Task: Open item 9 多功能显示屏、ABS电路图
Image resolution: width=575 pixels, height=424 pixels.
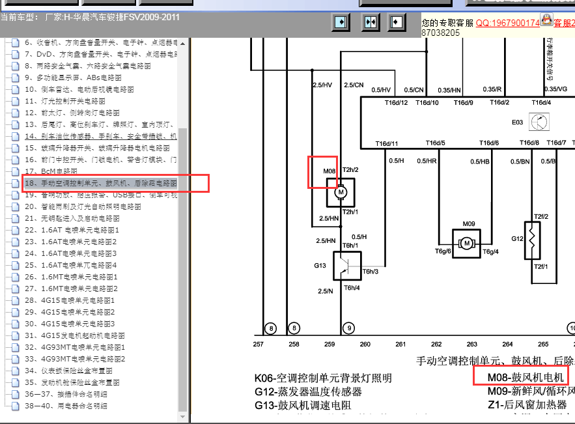Action: tap(73, 78)
